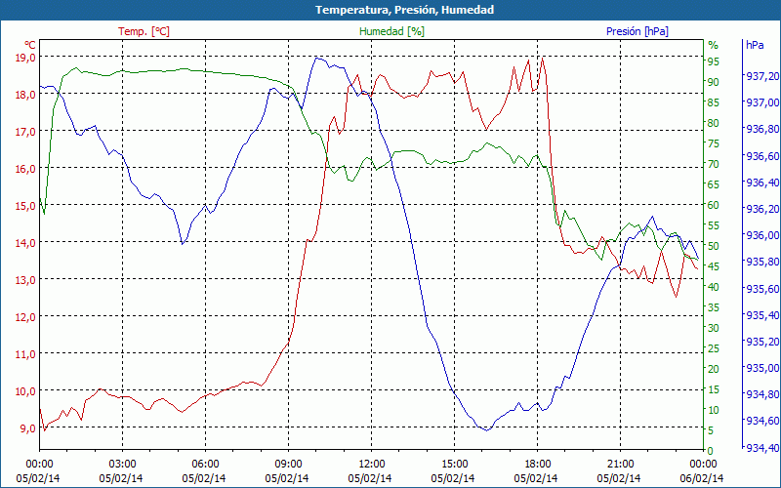This screenshot has height=488, width=781.
Task: Click '00:00' label above date '05/02/14'
Action: coord(39,465)
